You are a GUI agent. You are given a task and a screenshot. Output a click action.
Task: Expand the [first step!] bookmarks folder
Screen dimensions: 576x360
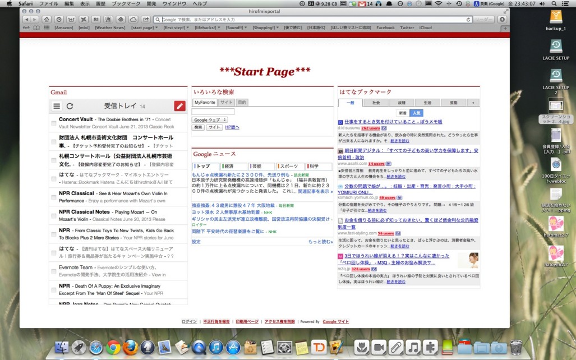pyautogui.click(x=176, y=27)
